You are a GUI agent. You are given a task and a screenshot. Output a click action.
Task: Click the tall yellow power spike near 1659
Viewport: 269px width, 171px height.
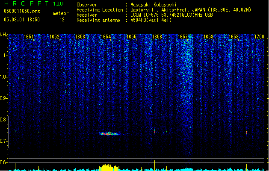click(247, 166)
